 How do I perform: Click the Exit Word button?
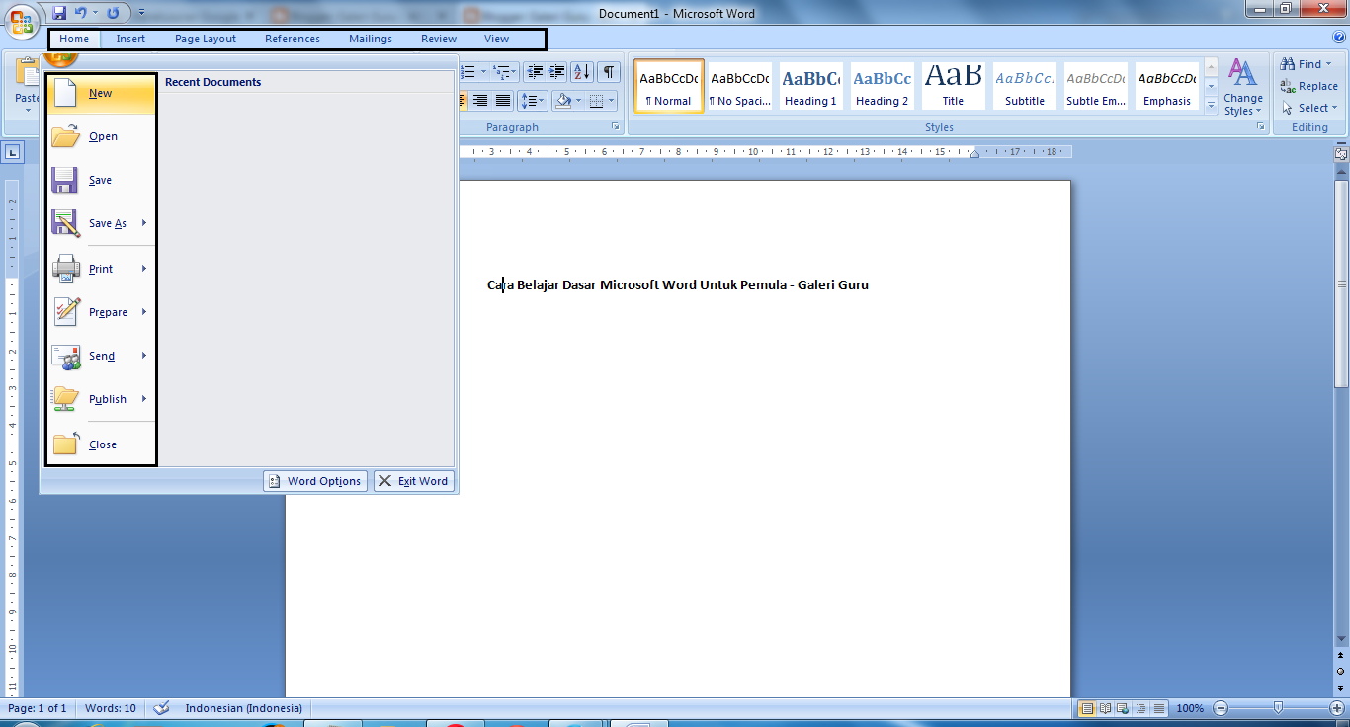tap(414, 481)
